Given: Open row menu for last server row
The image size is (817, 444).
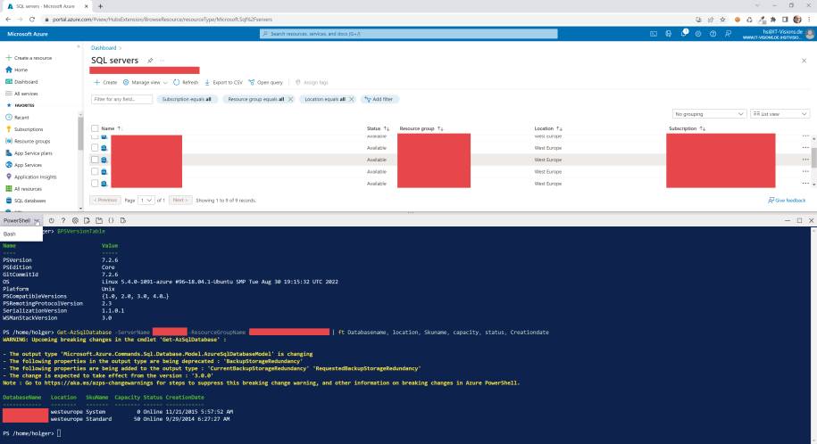Looking at the screenshot, I should 805,184.
